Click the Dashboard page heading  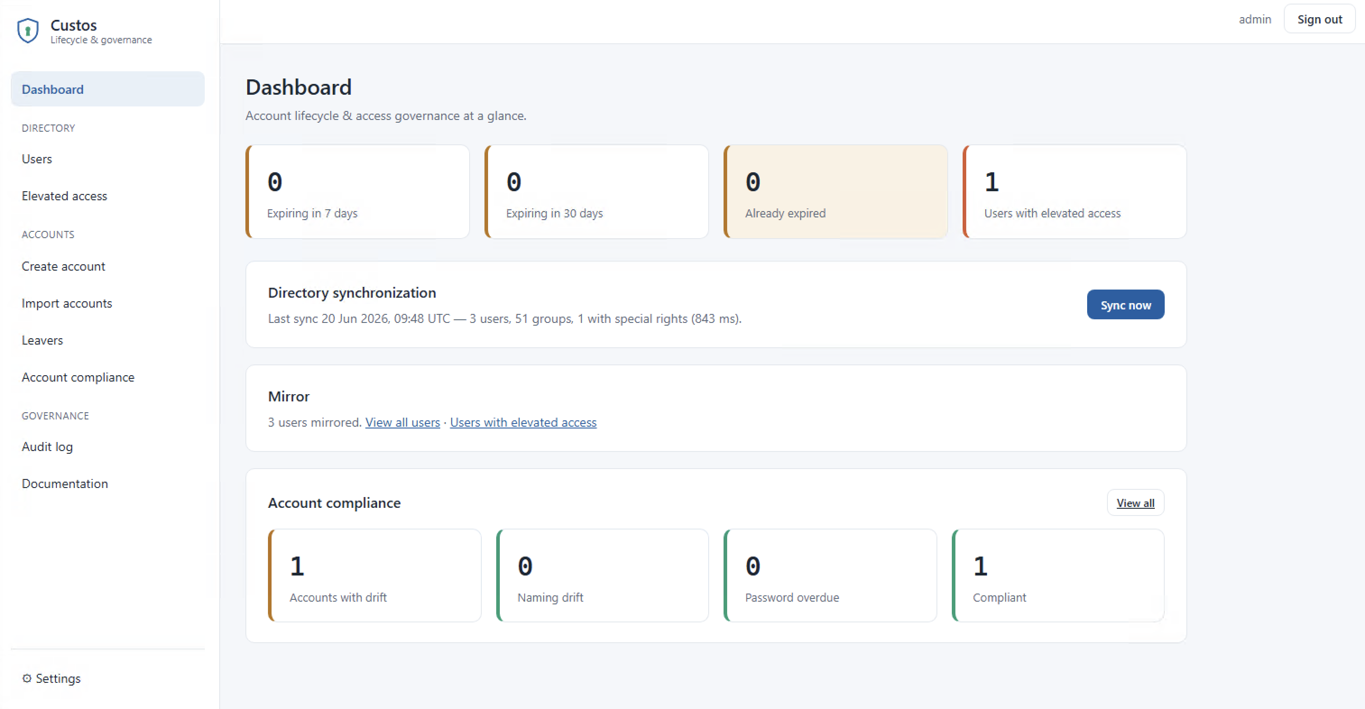coord(298,87)
